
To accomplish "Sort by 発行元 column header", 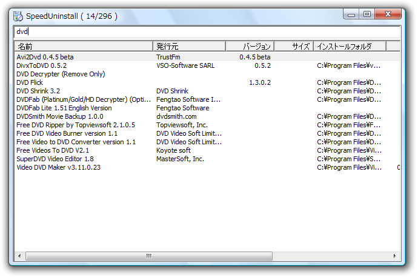I will [x=189, y=47].
